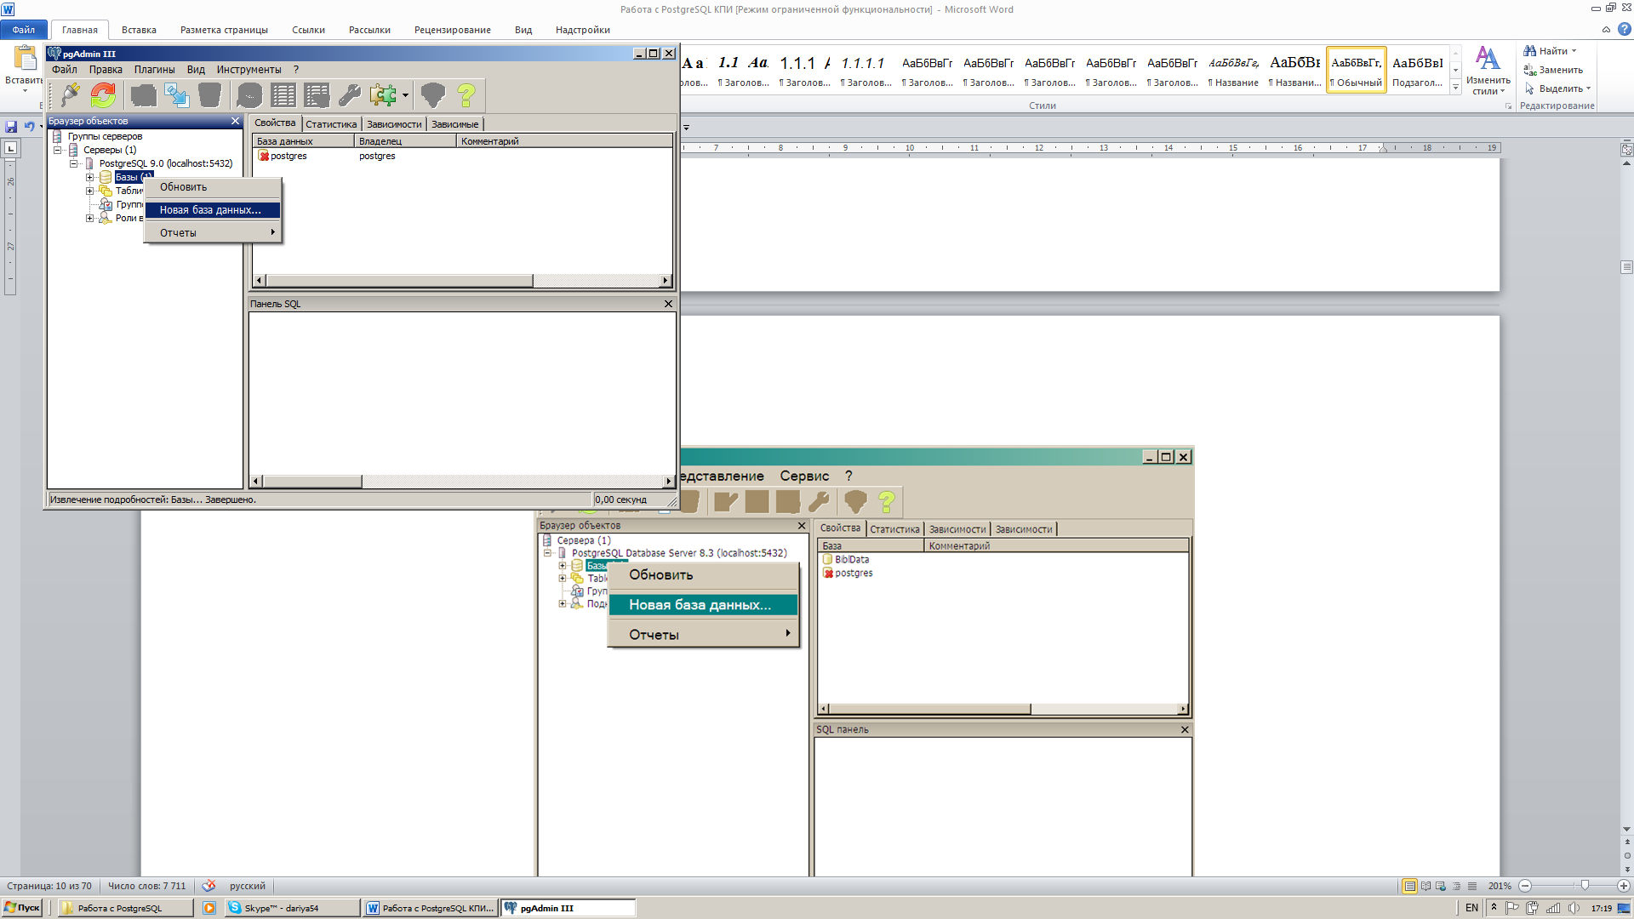Click the drop object trash icon in pgAdmin

click(x=209, y=95)
